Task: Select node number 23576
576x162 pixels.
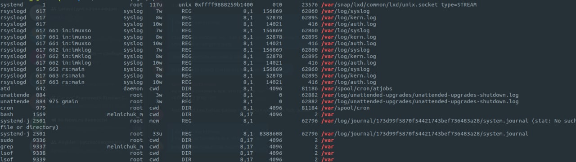Action: (310, 4)
